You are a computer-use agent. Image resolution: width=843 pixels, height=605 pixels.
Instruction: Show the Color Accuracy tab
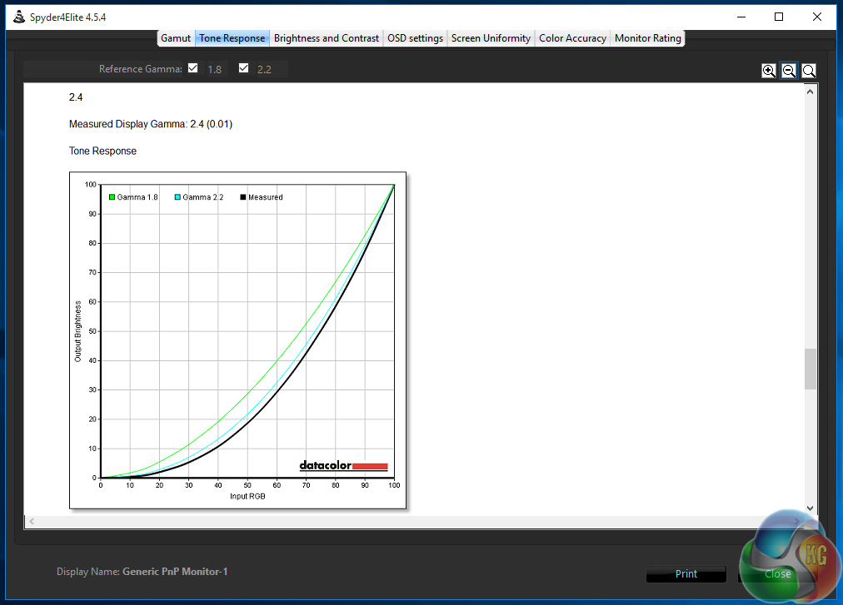(573, 38)
